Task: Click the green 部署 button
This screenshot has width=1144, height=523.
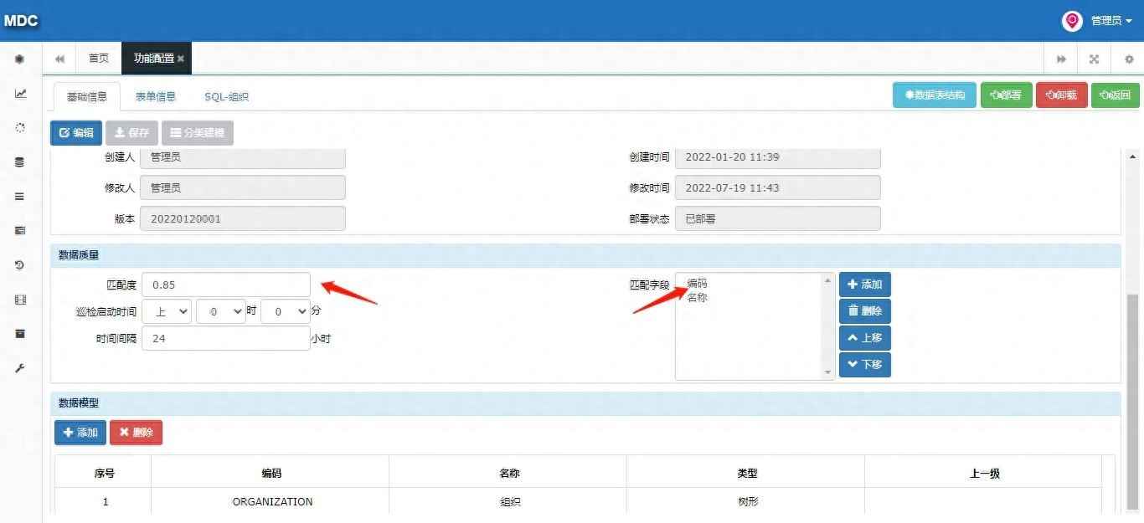Action: click(x=1006, y=95)
